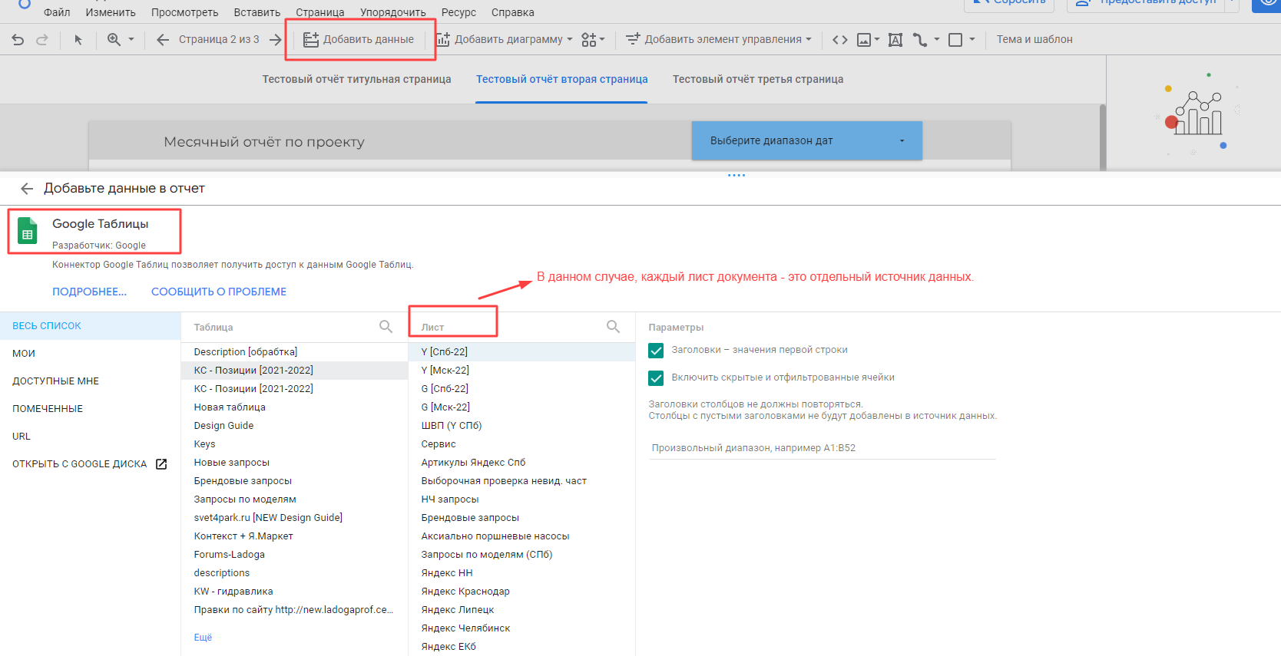Switch to Тестовый отчёт титульная страница tab
Image resolution: width=1281 pixels, height=656 pixels.
click(356, 80)
